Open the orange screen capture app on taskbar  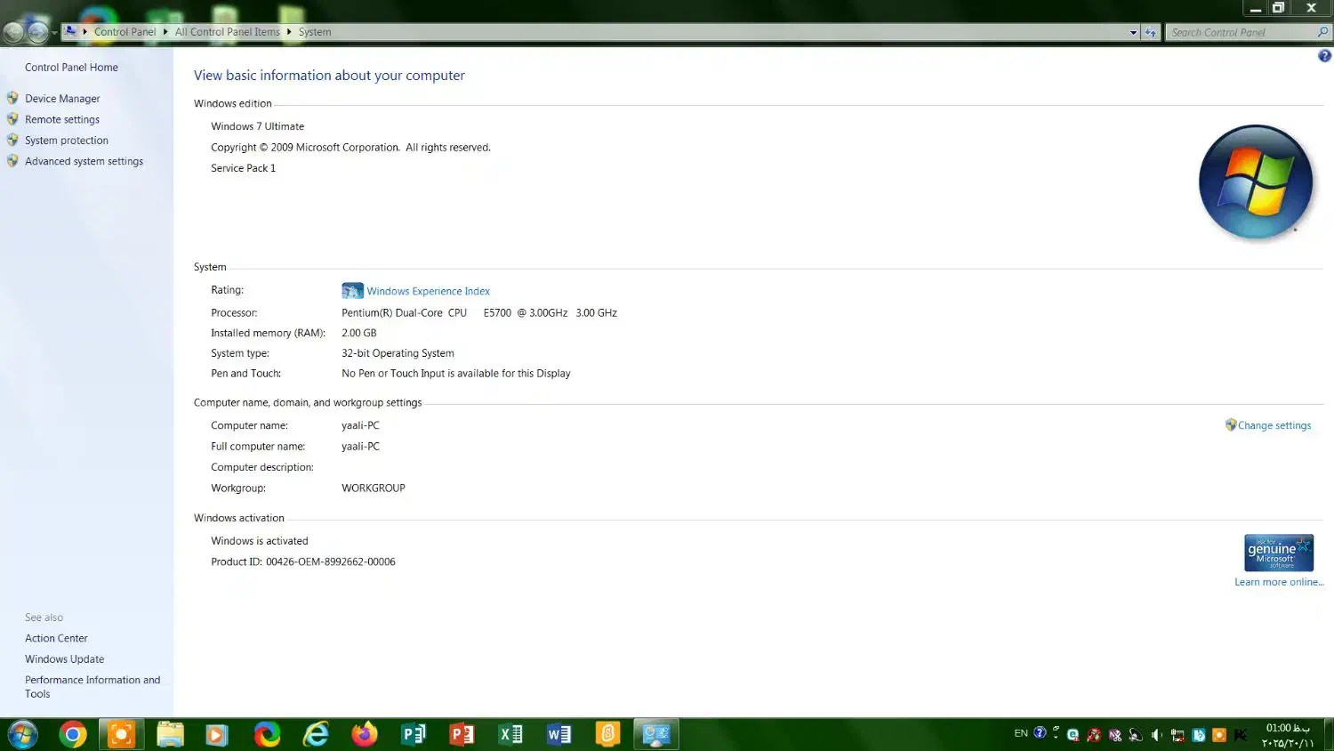(x=120, y=734)
